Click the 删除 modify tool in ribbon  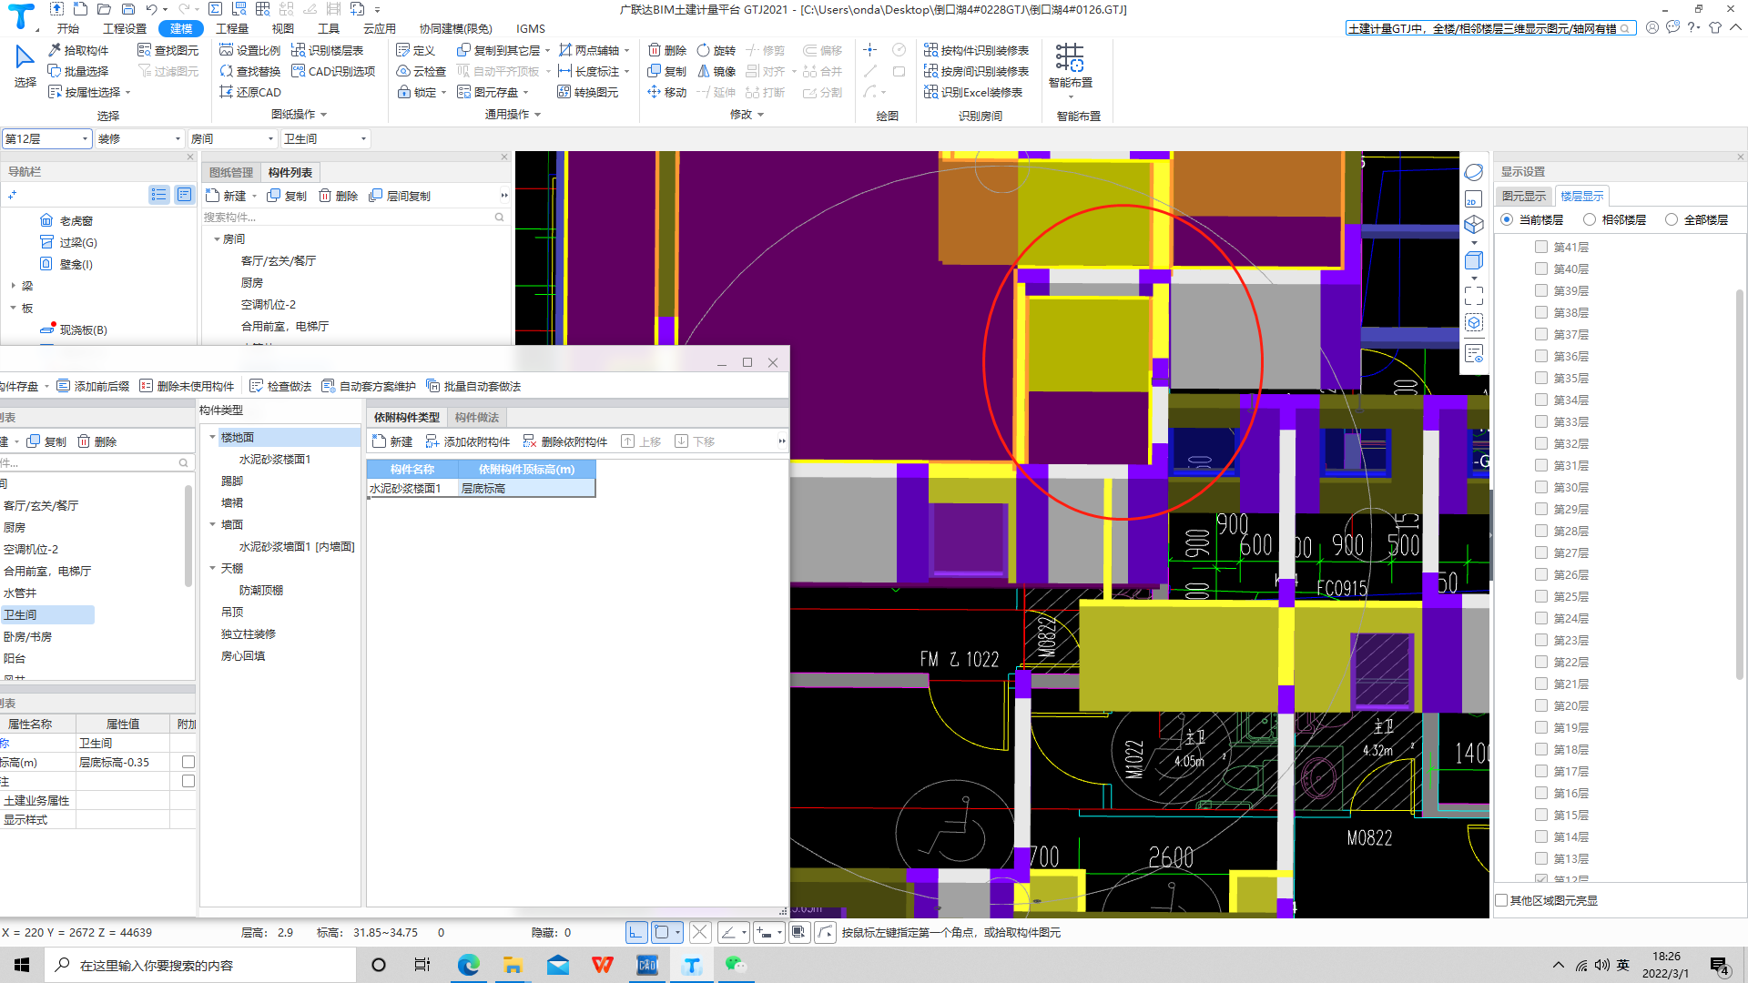[666, 50]
